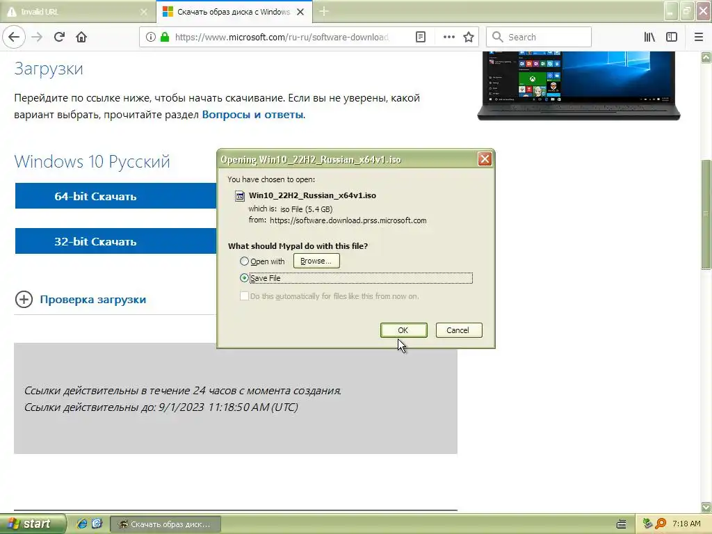Expand Проверка загрузки plus icon

(x=24, y=299)
